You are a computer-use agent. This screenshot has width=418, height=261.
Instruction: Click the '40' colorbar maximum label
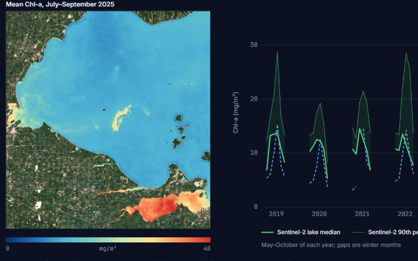(207, 248)
